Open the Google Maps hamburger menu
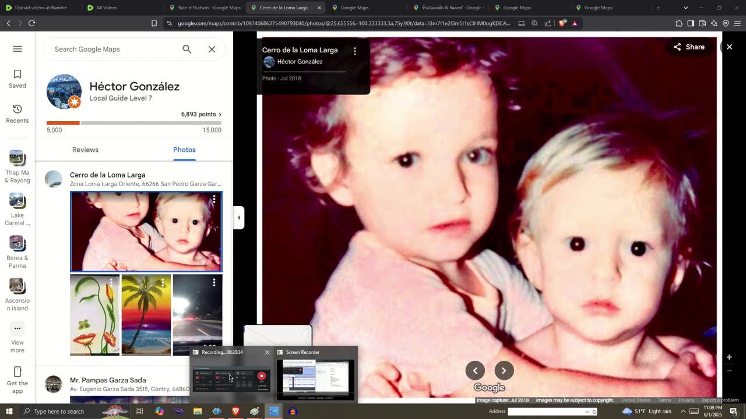The image size is (746, 419). click(17, 49)
